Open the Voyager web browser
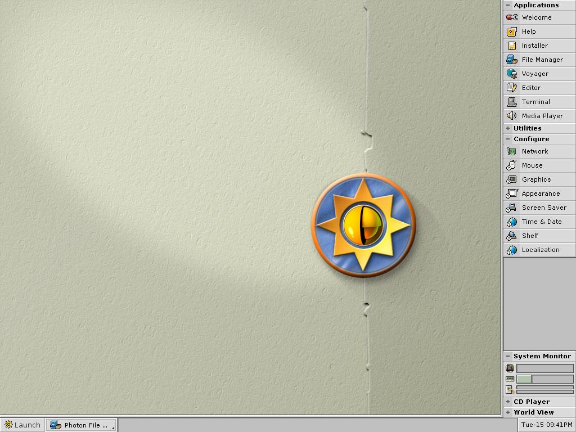This screenshot has height=432, width=576. (539, 74)
